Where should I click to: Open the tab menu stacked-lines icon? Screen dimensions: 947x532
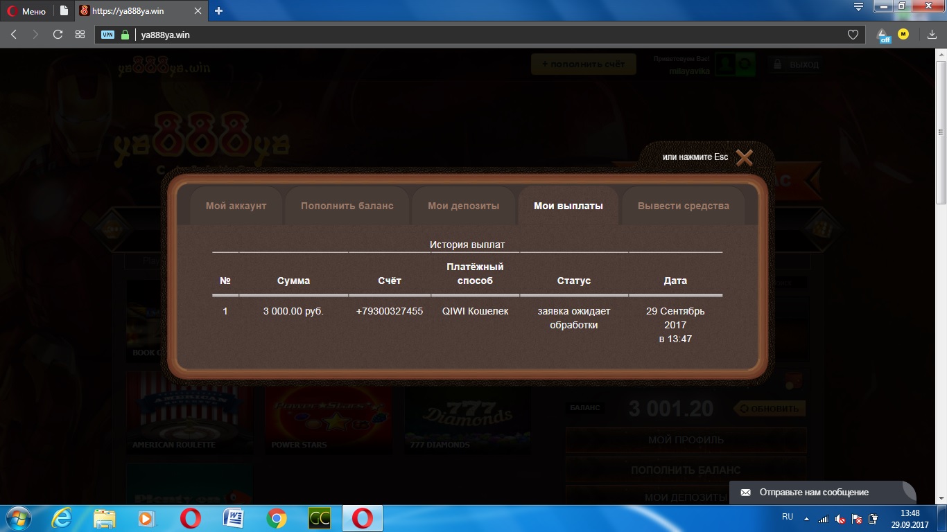point(858,7)
